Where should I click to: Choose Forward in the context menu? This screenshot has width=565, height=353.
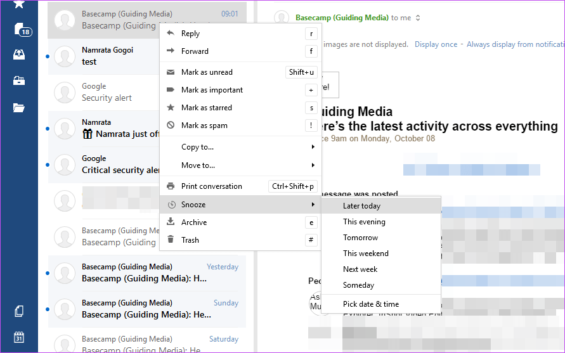tap(195, 51)
